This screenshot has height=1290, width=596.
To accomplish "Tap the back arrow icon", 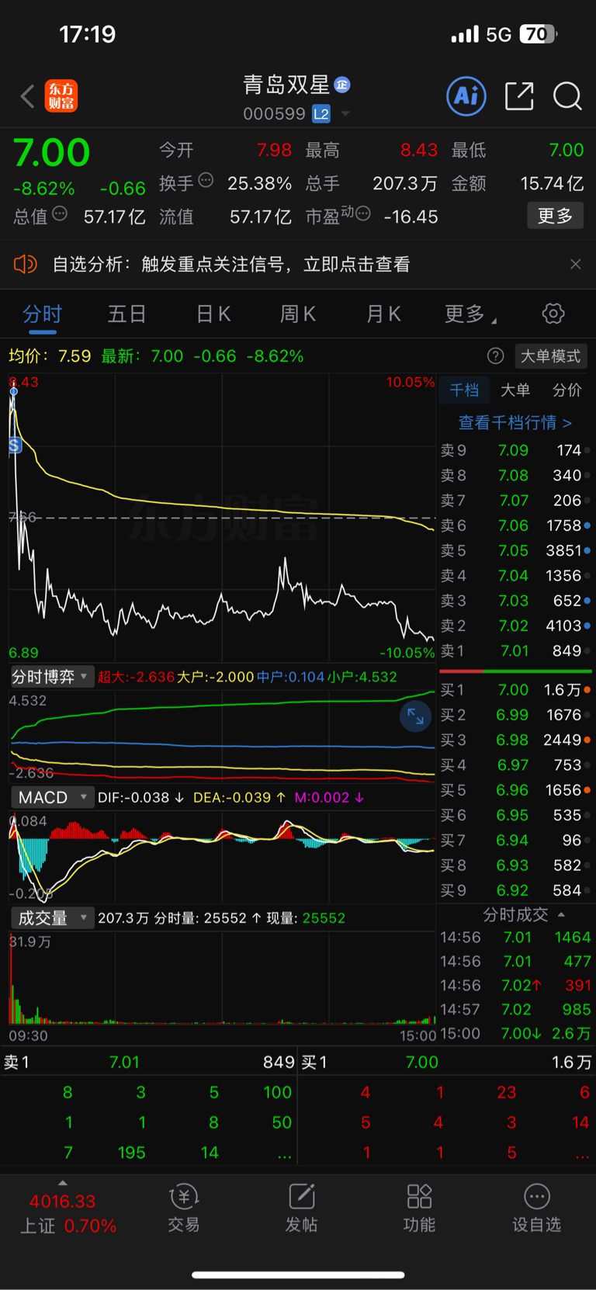I will [x=28, y=96].
